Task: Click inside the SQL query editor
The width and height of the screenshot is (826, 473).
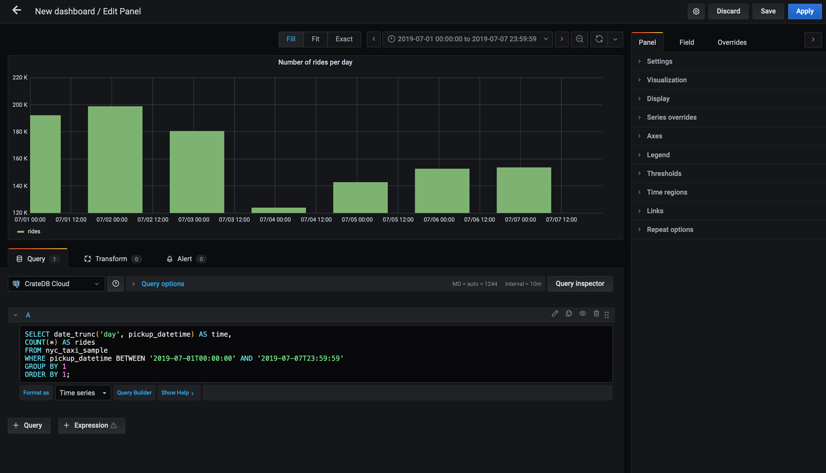Action: pos(316,354)
